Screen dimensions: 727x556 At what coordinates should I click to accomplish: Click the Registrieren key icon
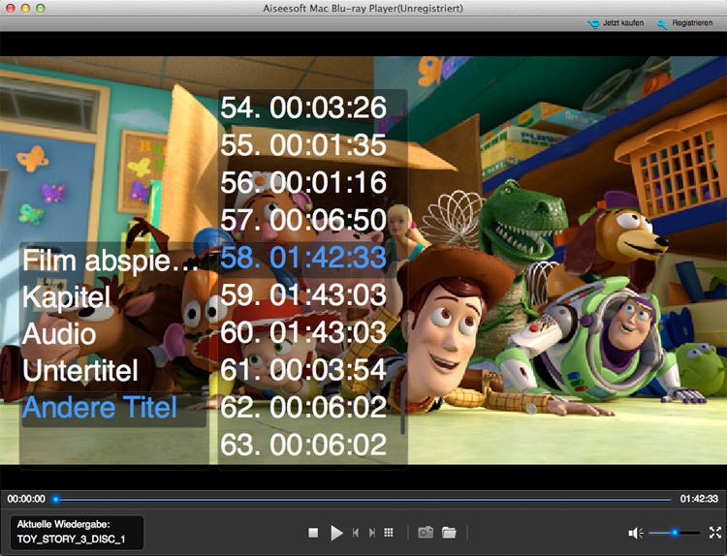(x=662, y=24)
